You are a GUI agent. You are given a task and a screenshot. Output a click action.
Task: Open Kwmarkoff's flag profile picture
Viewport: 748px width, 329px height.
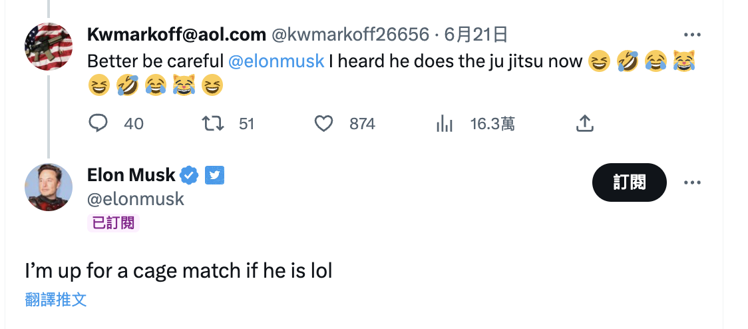point(49,47)
